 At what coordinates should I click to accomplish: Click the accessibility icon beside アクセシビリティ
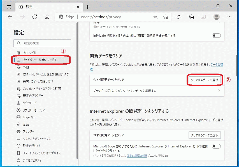[18, 160]
